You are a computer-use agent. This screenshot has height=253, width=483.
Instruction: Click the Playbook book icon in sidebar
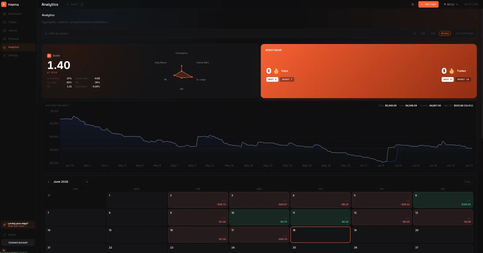pos(5,39)
